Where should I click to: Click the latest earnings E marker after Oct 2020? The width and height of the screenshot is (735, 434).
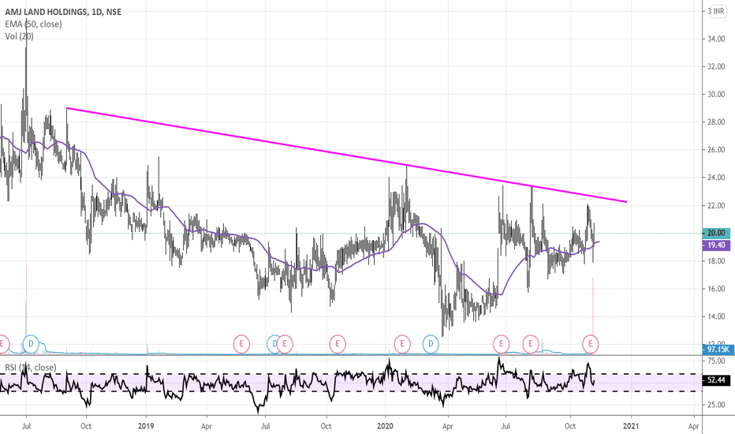[590, 344]
